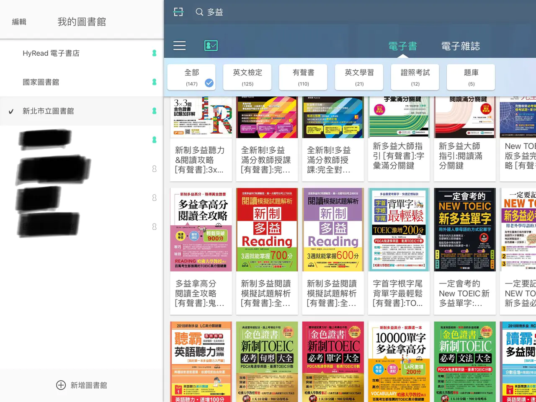536x402 pixels.
Task: Switch to the 電子雜誌 tab
Action: (x=461, y=46)
